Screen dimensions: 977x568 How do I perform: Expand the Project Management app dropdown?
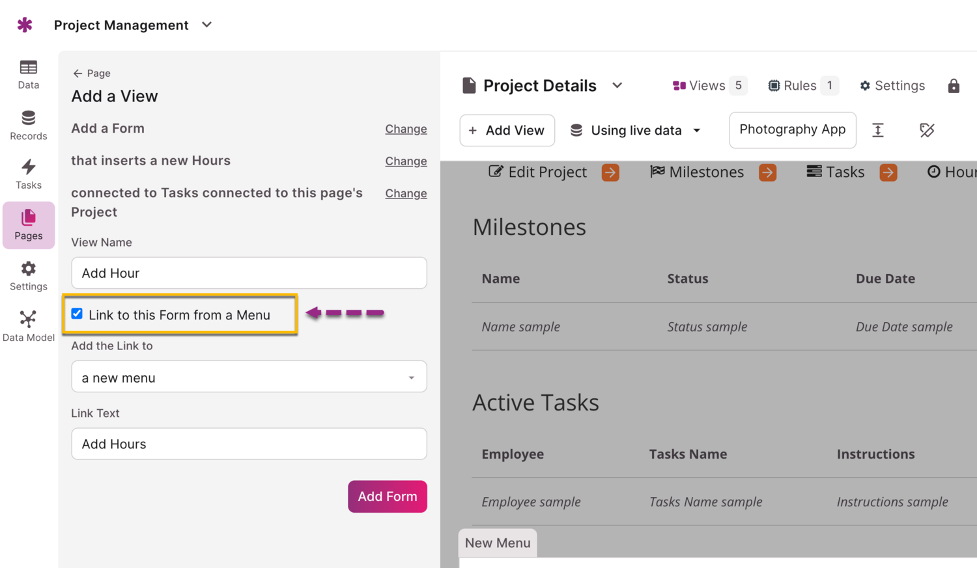click(206, 25)
